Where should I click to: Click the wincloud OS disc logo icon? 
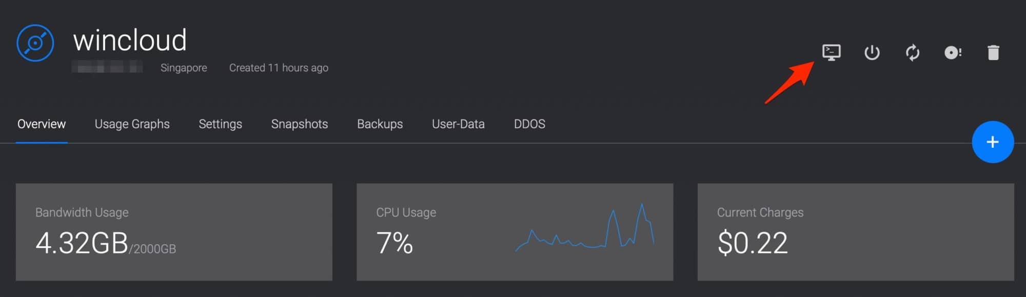point(35,43)
